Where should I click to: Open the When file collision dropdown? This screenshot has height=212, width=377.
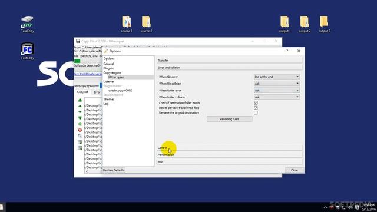point(277,84)
